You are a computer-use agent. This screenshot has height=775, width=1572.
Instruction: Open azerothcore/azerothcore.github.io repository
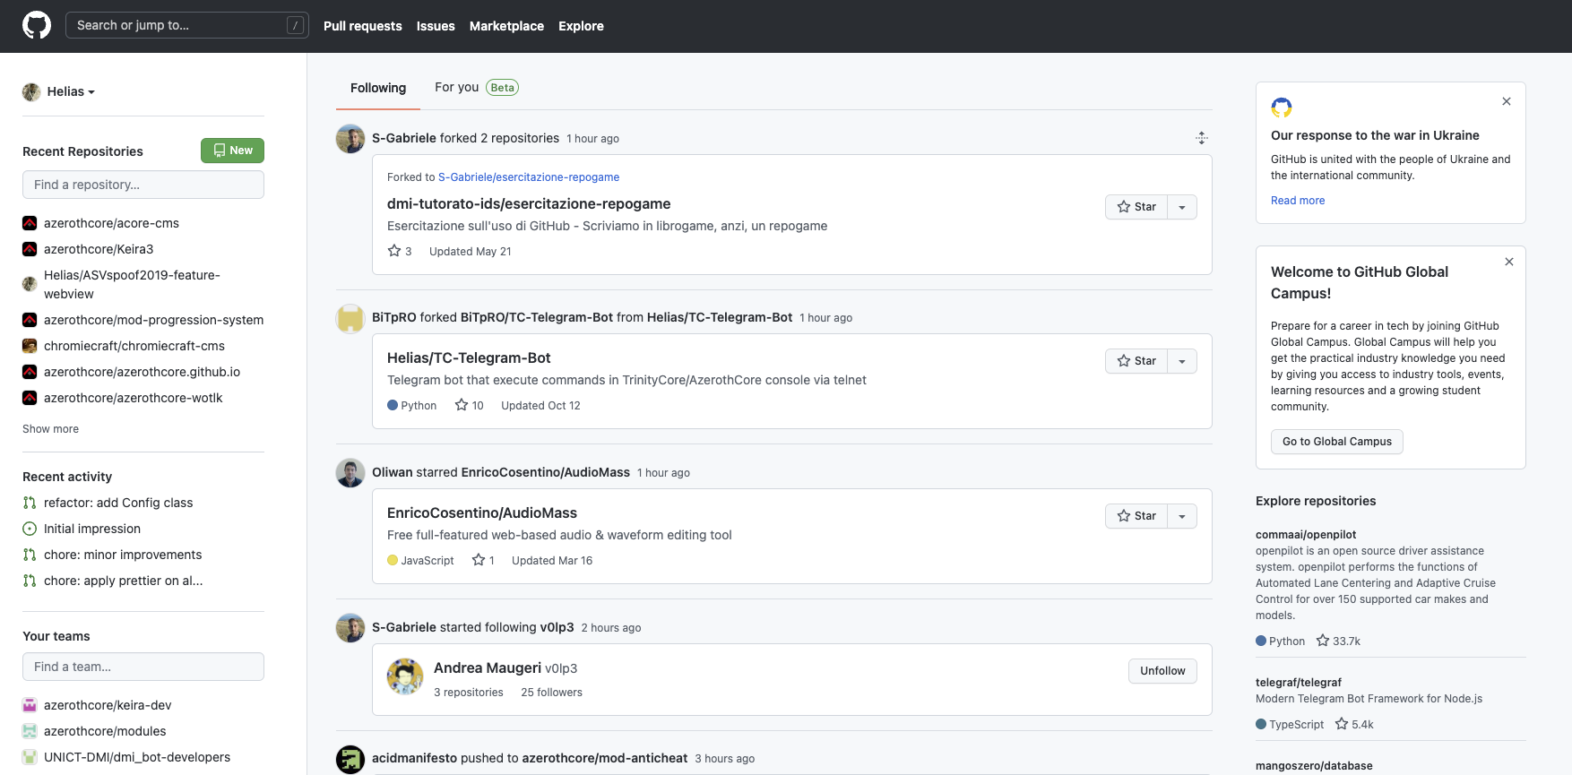pyautogui.click(x=142, y=372)
